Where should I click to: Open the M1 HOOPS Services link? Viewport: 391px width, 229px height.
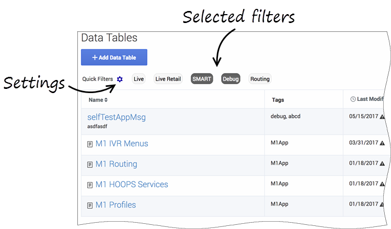point(132,185)
